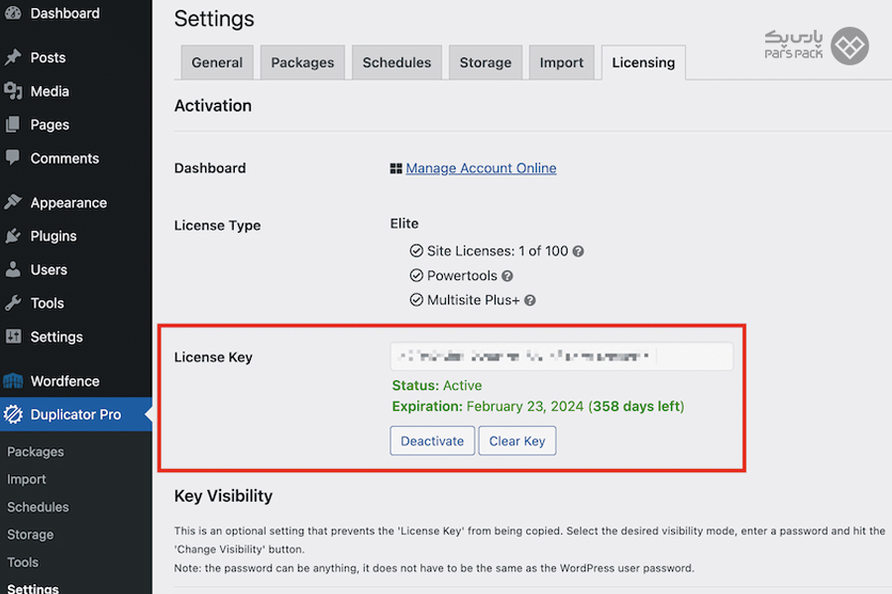Switch to the Packages settings tab
Screen dimensions: 892x594
point(302,62)
